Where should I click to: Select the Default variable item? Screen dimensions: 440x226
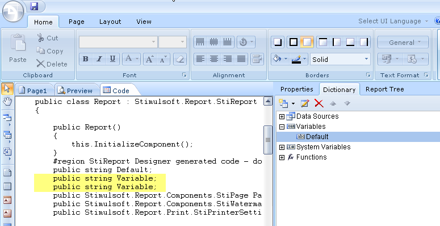click(317, 137)
